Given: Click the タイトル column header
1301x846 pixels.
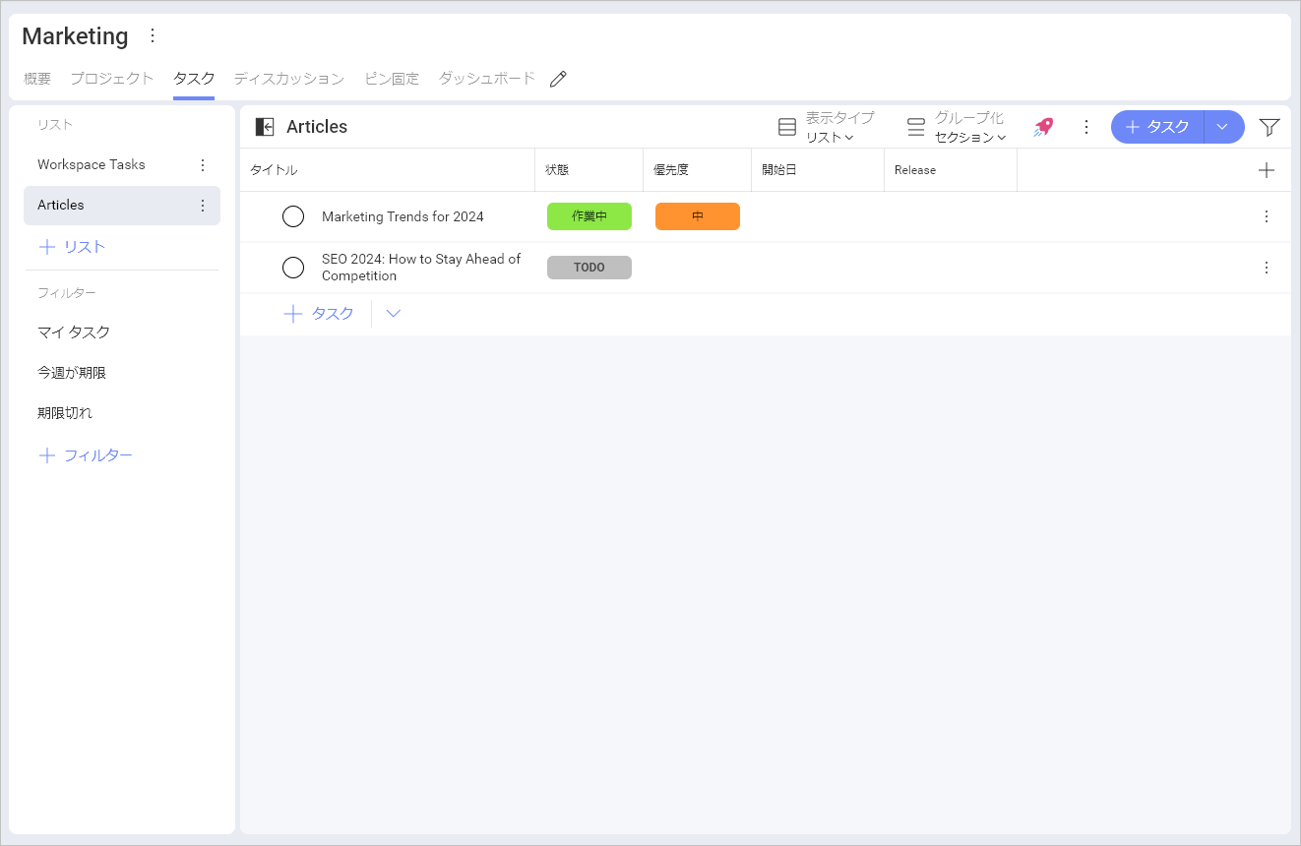Looking at the screenshot, I should coord(388,170).
